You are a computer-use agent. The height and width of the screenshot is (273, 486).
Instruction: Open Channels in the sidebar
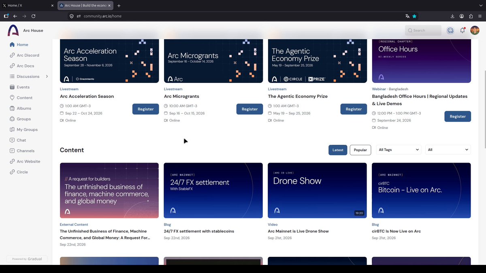(x=26, y=151)
